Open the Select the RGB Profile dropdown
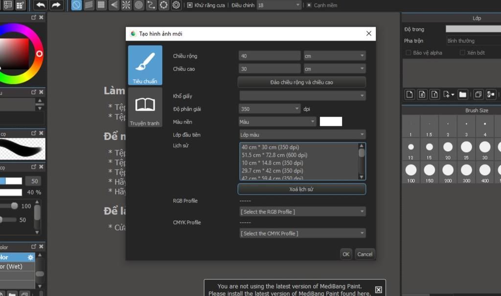501x296 pixels. pyautogui.click(x=302, y=212)
